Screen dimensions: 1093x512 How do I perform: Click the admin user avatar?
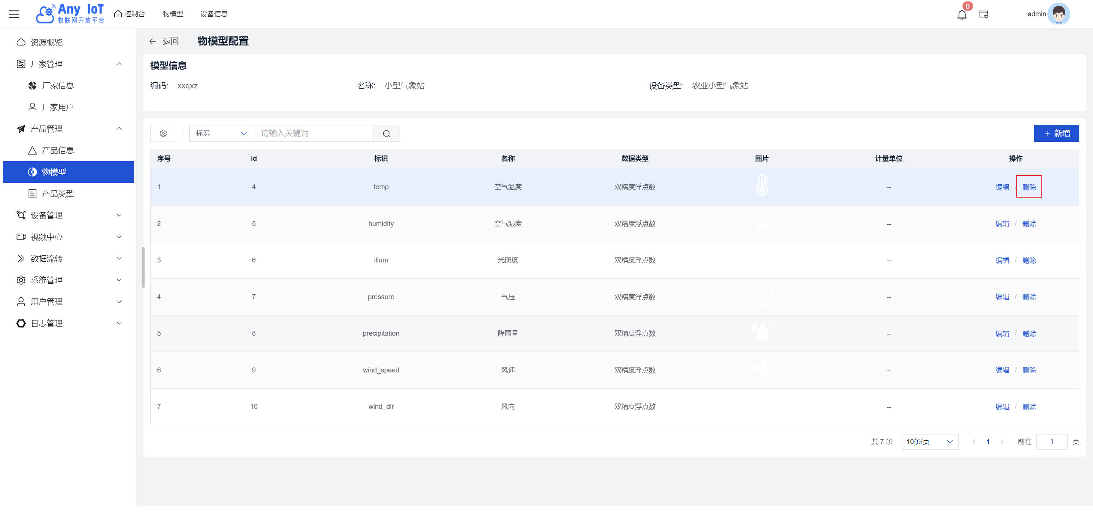1058,14
